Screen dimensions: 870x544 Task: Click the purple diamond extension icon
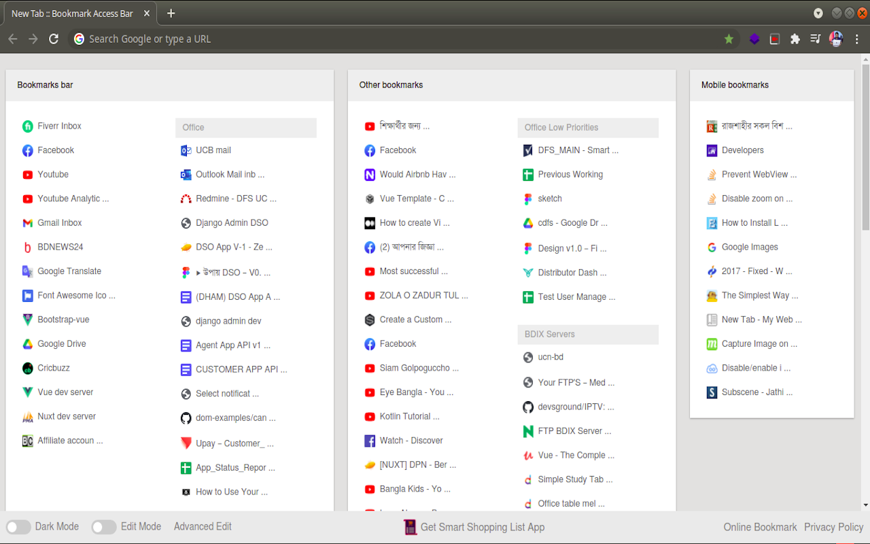(754, 39)
